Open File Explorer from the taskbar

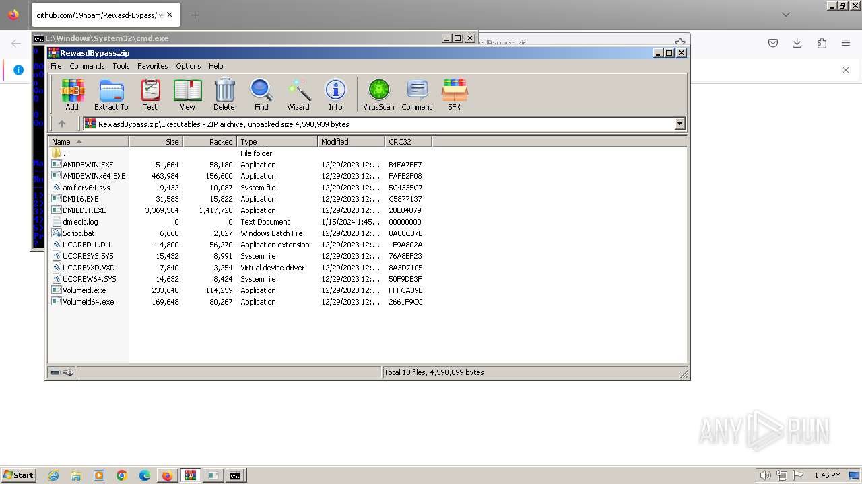pos(76,475)
